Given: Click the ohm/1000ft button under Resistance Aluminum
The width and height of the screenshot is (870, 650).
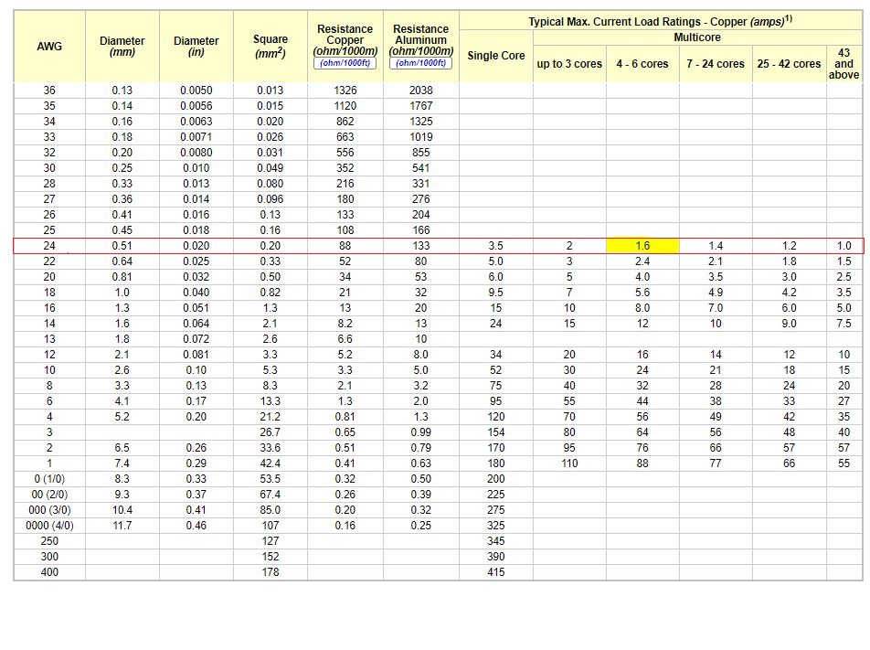Looking at the screenshot, I should click(420, 63).
